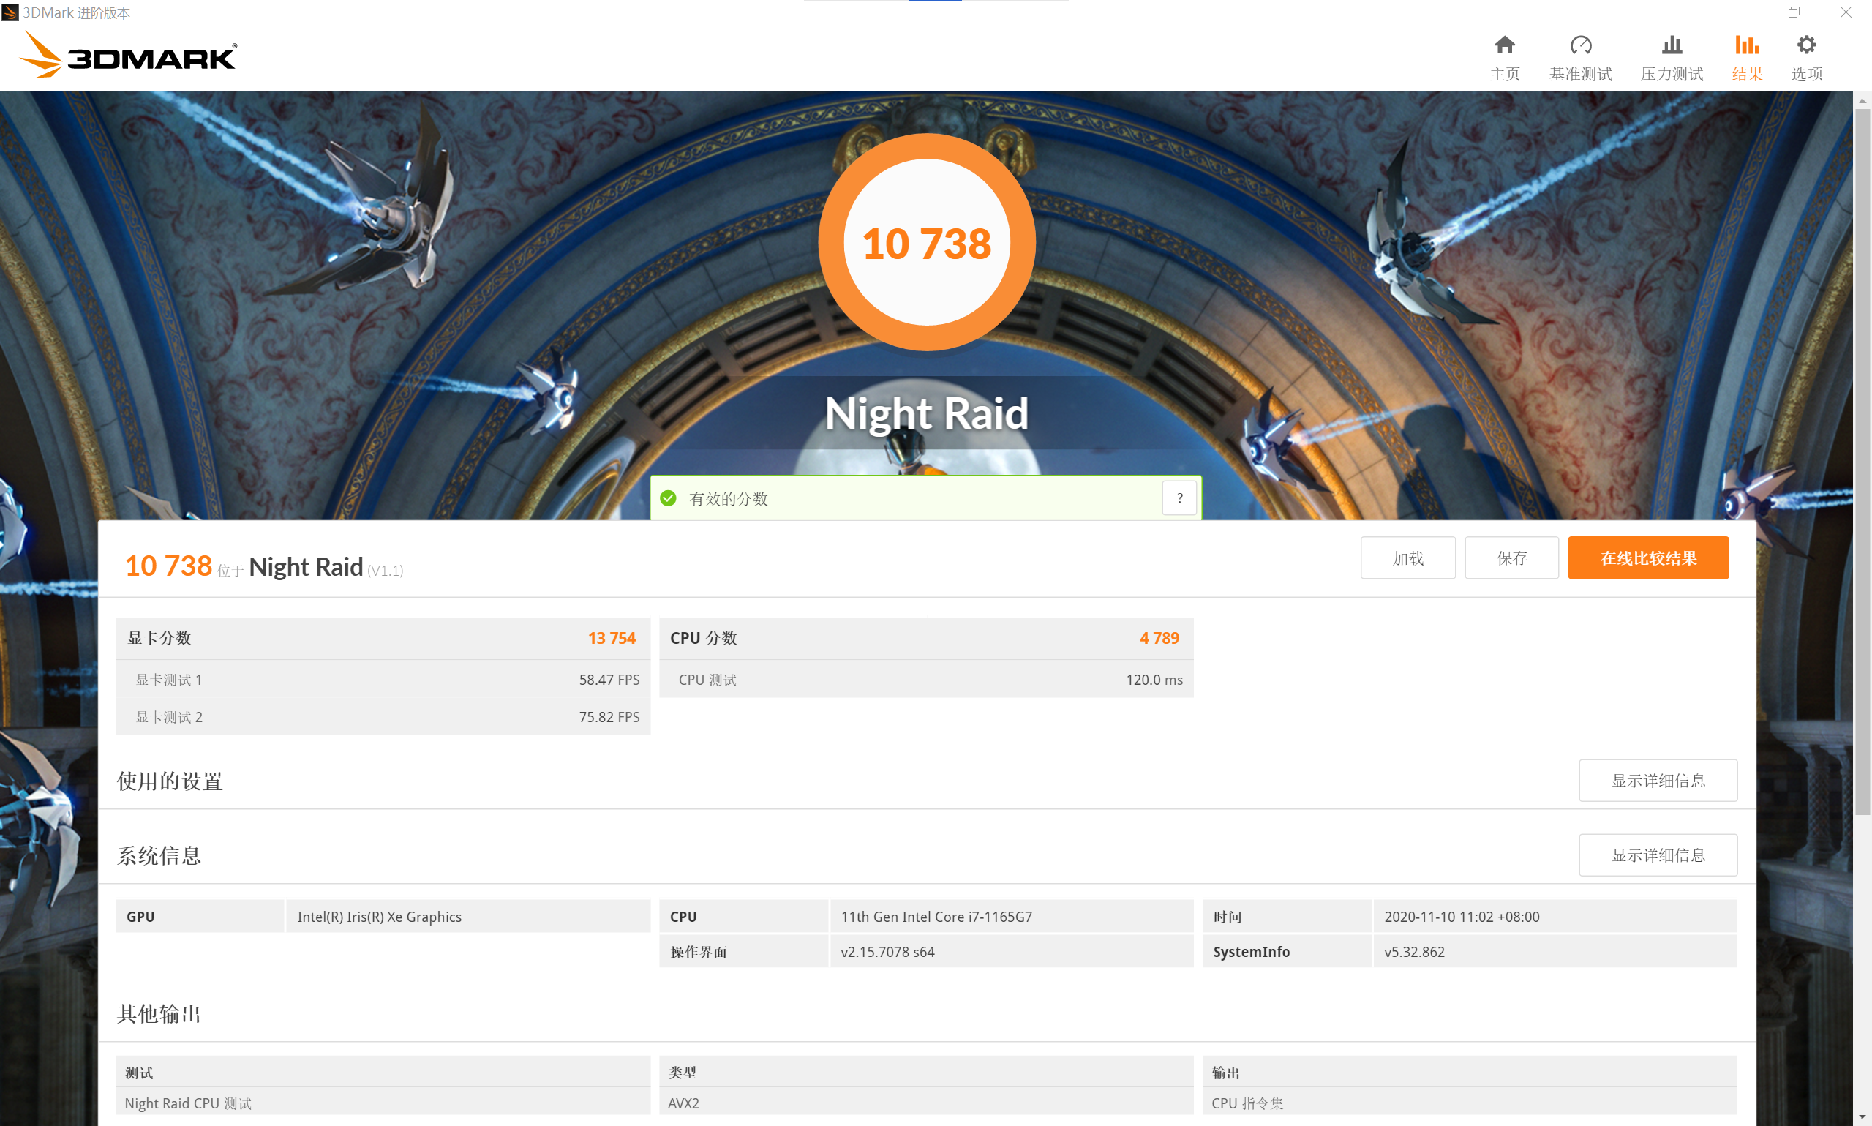Screen dimensions: 1872x1126
Task: Open the Results (结果) bar chart icon
Action: 1747,45
